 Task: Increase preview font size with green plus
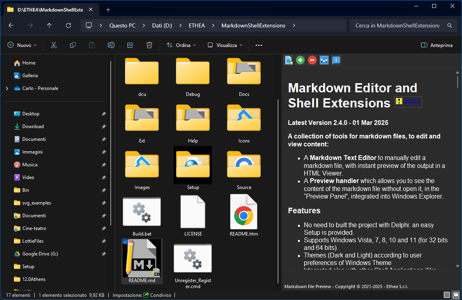[x=300, y=60]
